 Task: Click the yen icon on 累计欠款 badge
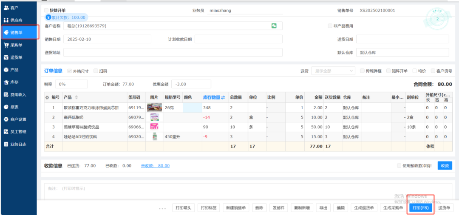tap(48, 17)
